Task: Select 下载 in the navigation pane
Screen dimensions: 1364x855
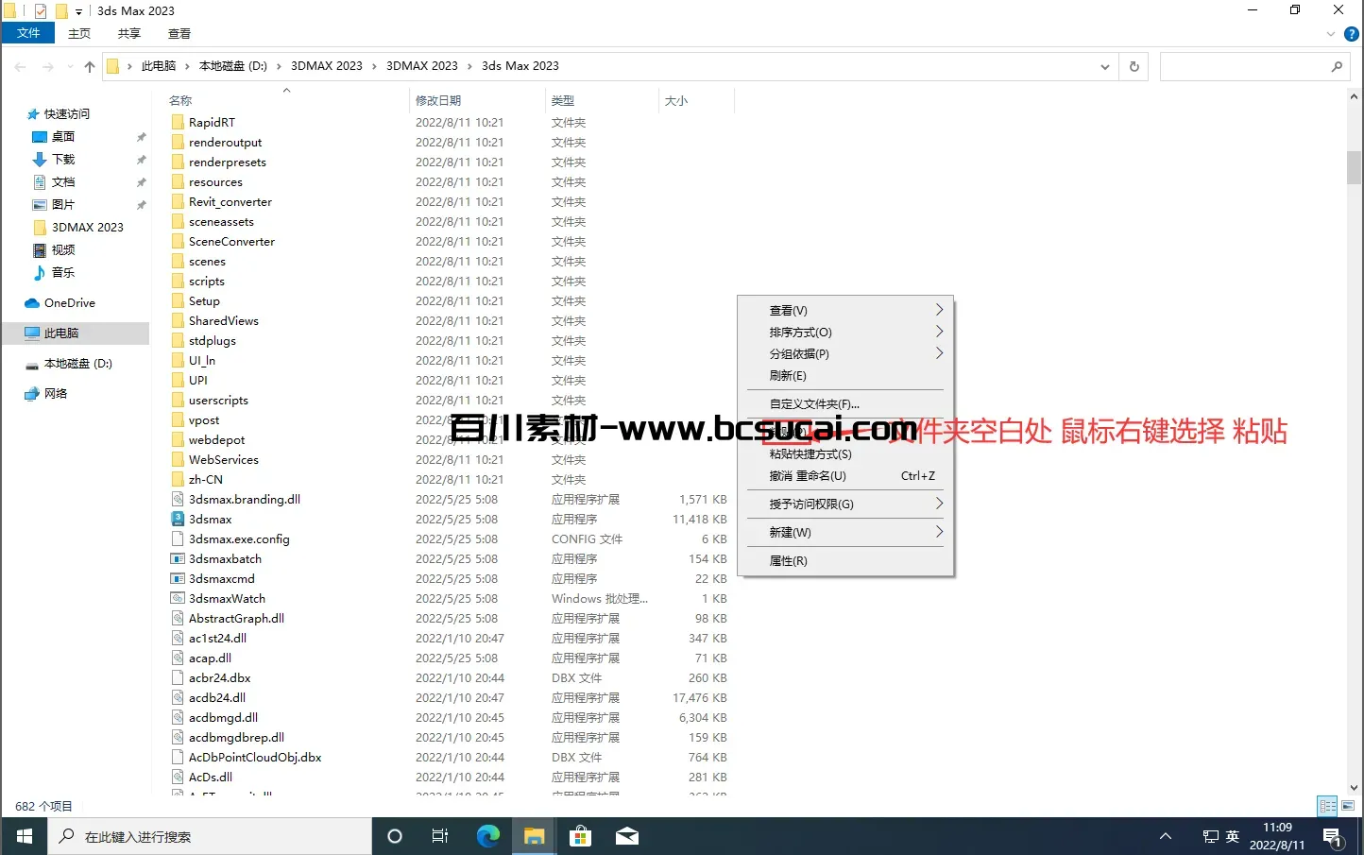Action: click(x=63, y=159)
